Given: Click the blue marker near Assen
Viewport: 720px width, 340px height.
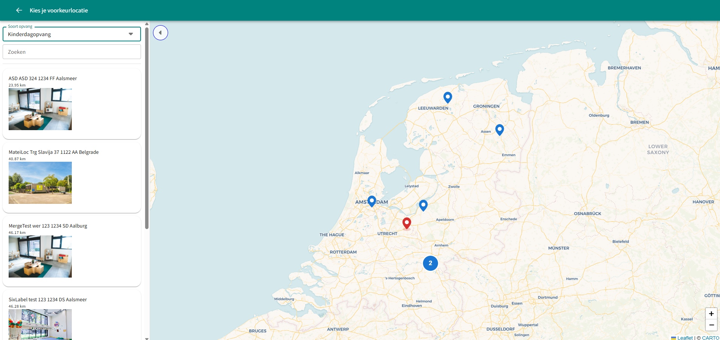Looking at the screenshot, I should 499,129.
